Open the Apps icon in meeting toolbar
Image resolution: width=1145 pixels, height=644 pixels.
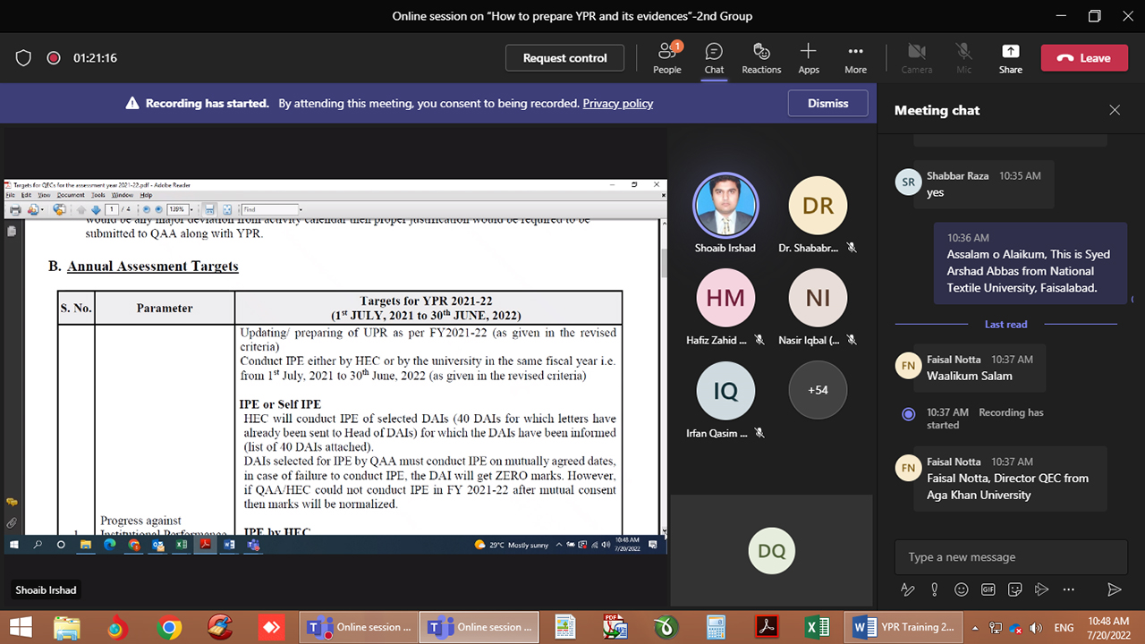point(809,58)
